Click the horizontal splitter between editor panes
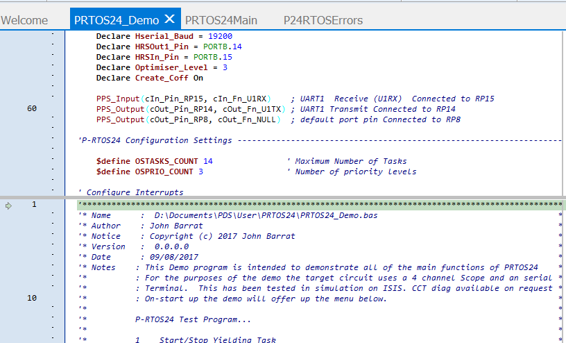566x343 pixels. point(283,197)
